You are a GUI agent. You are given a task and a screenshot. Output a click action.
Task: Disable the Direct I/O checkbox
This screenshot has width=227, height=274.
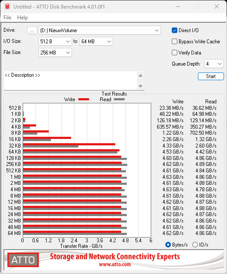tap(174, 30)
